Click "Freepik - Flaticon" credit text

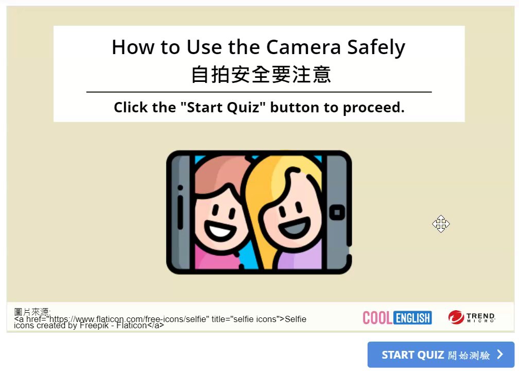(x=113, y=326)
